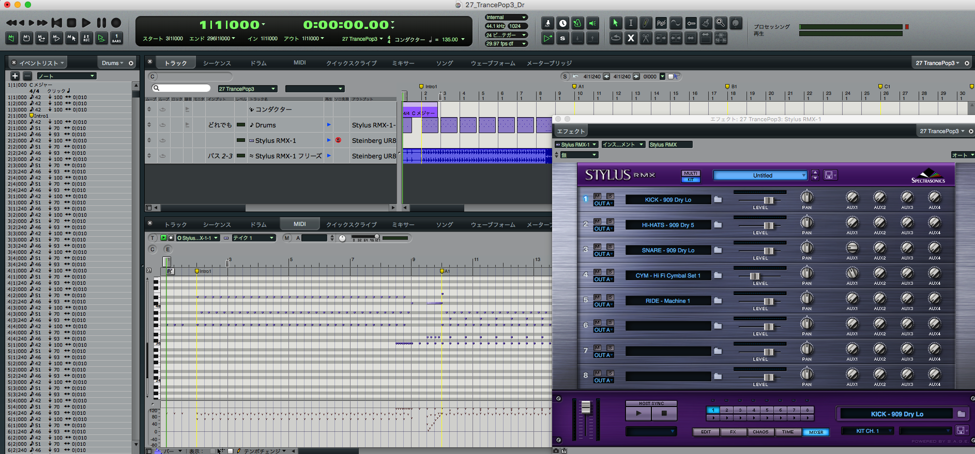Select the I-Beam tool

click(631, 23)
